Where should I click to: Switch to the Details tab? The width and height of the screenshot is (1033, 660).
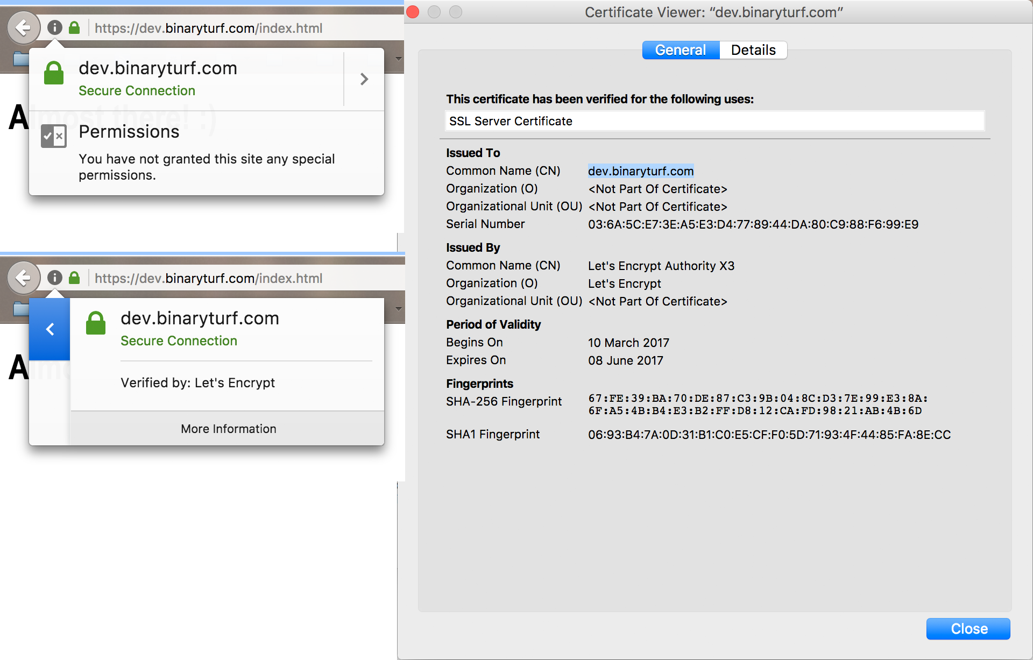point(753,50)
